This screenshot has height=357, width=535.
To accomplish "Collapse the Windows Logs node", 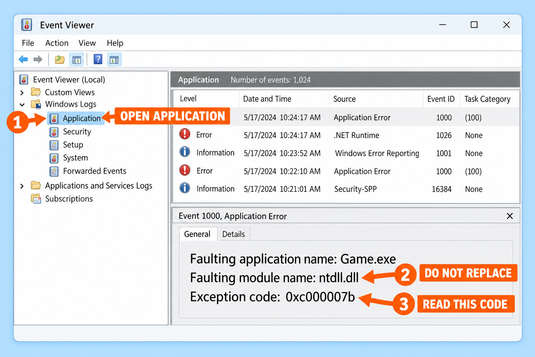I will (22, 105).
